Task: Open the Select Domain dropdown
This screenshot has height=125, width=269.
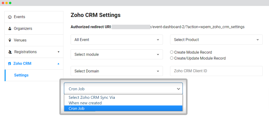Action: (117, 71)
